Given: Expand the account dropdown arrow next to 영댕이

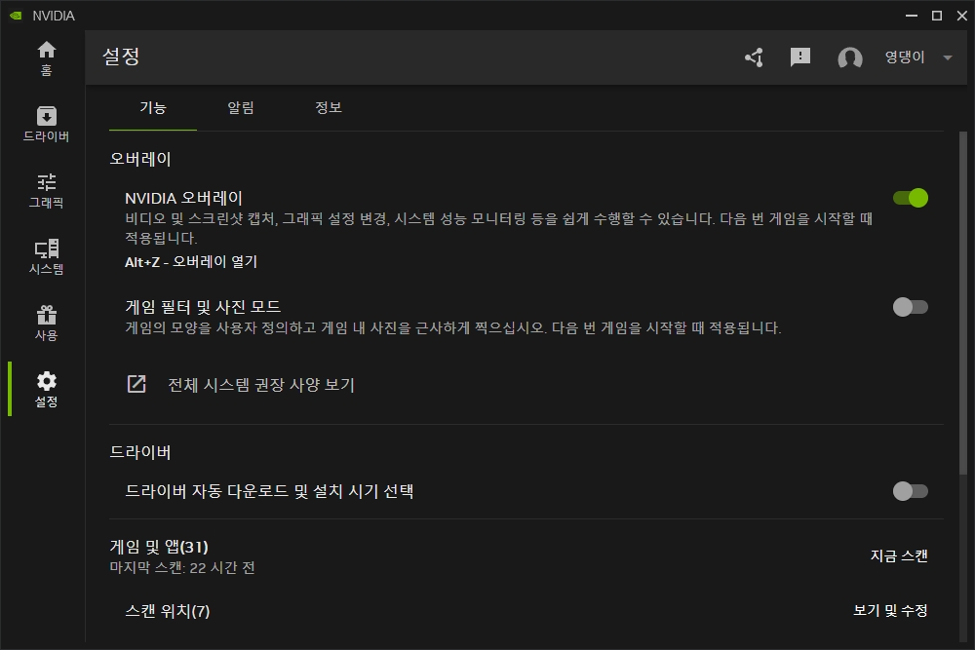Looking at the screenshot, I should 948,57.
